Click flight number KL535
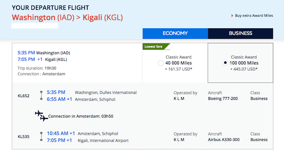284x151 pixels. pos(24,137)
